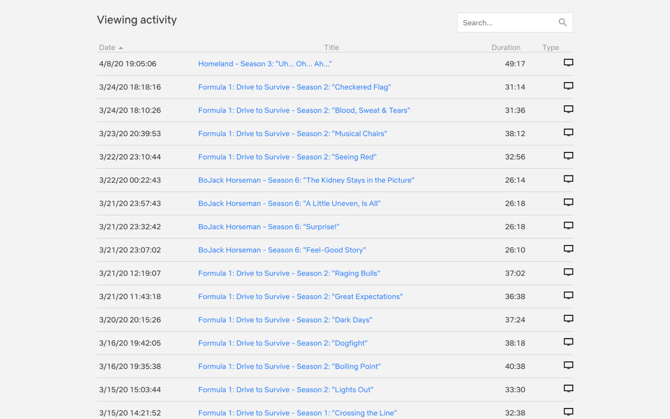
Task: Click the duration value "32:56"
Action: pyautogui.click(x=515, y=157)
